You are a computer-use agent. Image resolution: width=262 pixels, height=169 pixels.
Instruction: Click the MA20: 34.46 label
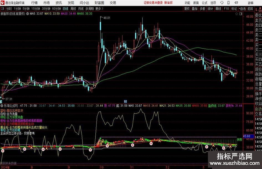[68, 14]
